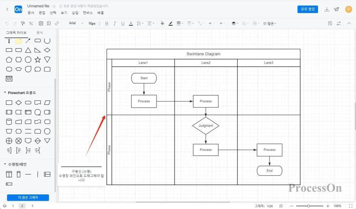This screenshot has width=356, height=209.
Task: Open the 캔버스 menu
Action: click(88, 13)
